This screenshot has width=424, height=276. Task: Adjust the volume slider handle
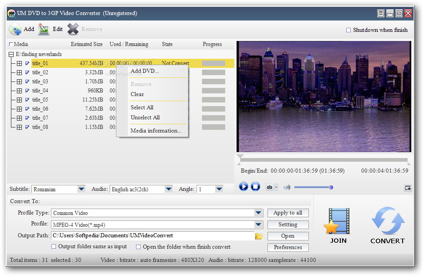click(331, 187)
